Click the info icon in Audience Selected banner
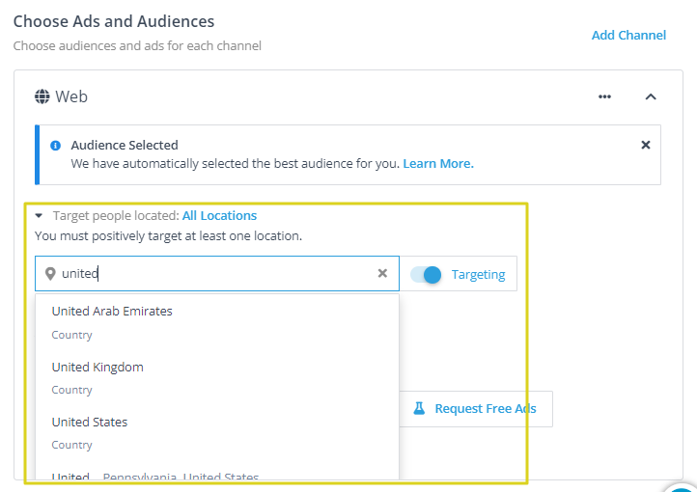This screenshot has width=697, height=492. tap(56, 146)
